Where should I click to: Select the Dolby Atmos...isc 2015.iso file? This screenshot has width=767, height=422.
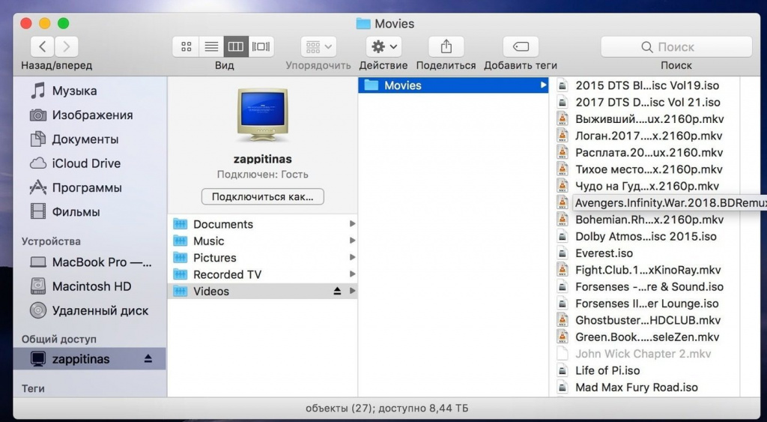(646, 236)
